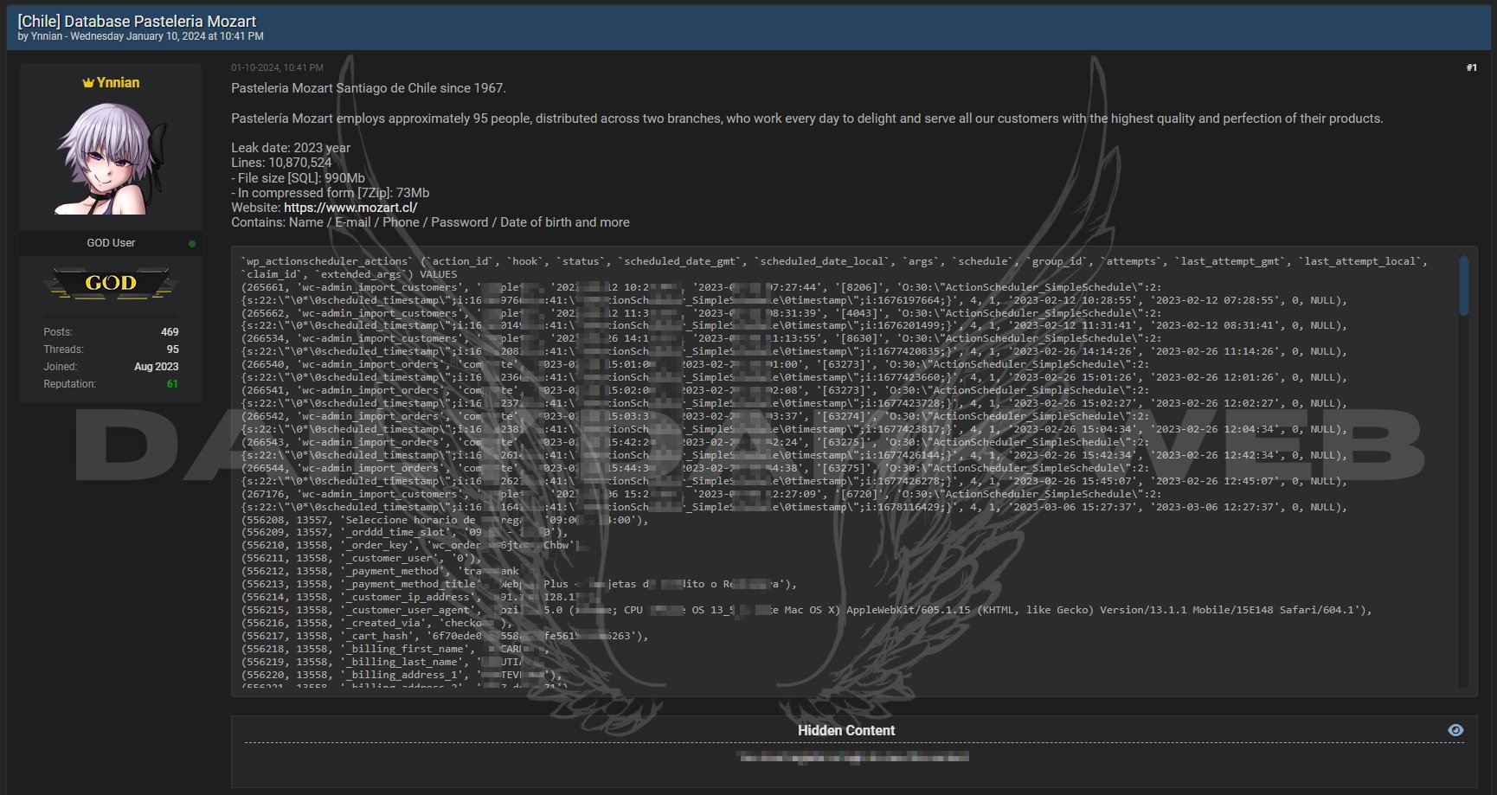This screenshot has width=1497, height=795.
Task: Click the code row with _payment_method_title
Action: click(x=519, y=584)
